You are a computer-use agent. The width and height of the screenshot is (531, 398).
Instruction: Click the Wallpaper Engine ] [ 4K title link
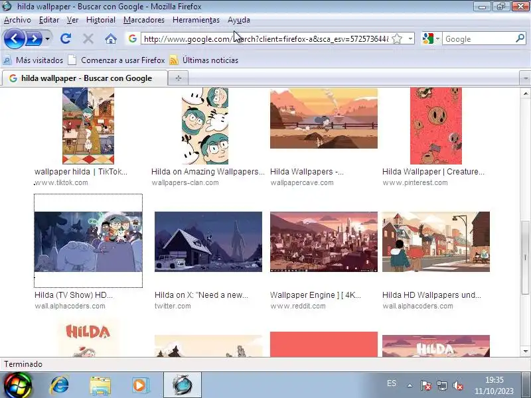(x=315, y=295)
